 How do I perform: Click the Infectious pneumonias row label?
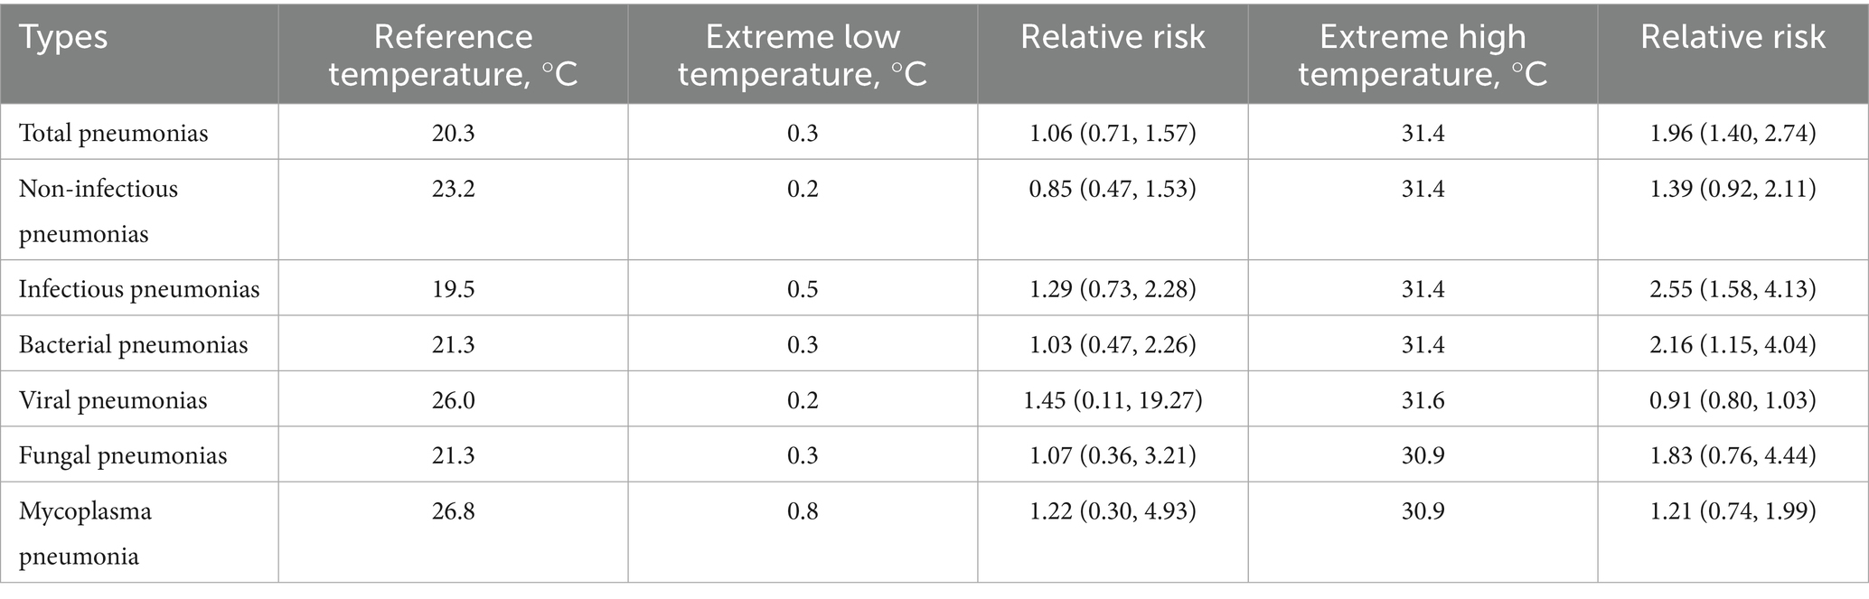point(139,289)
